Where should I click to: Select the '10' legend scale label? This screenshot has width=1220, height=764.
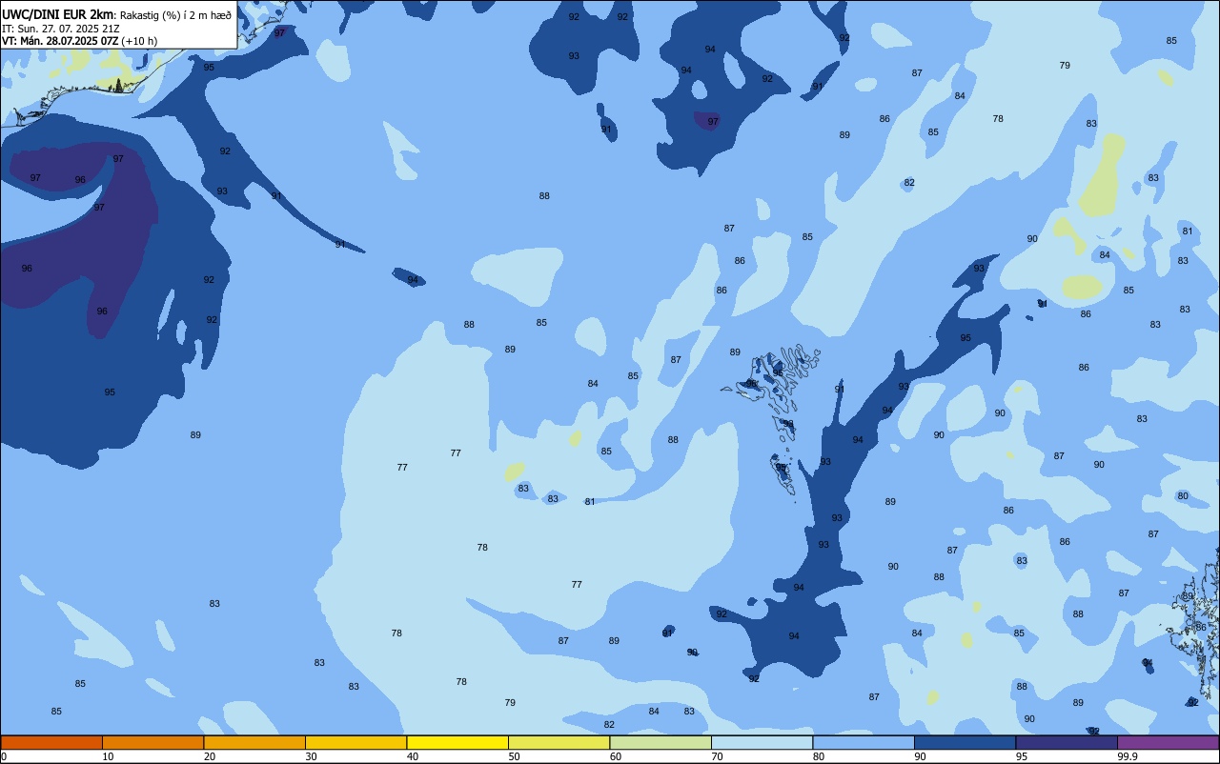[108, 756]
